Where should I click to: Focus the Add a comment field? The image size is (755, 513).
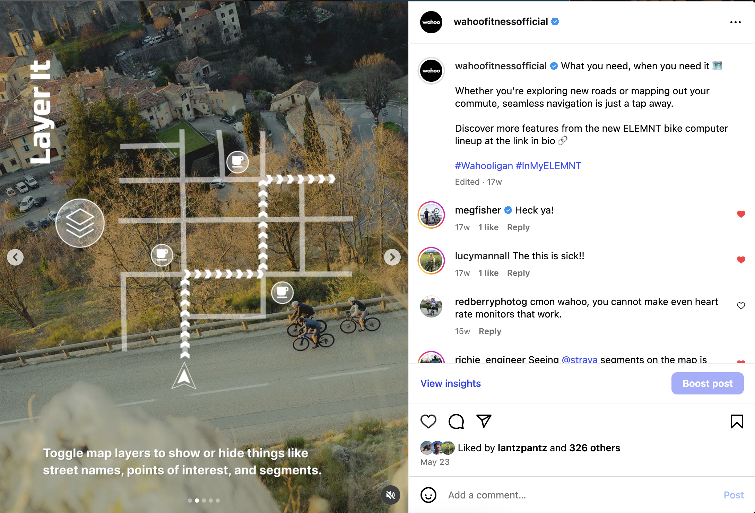tap(582, 495)
